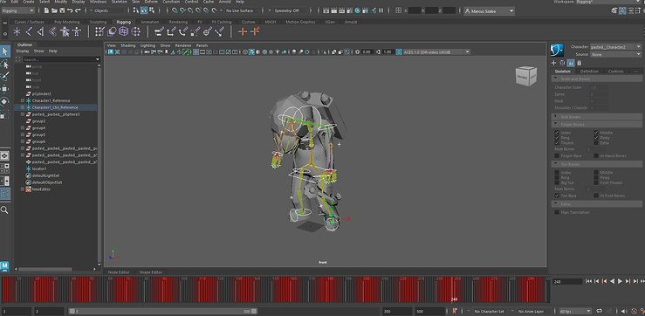Screen dimensions: 645x316
Task: Click the Create Lattice shelf icon
Action: pos(123,31)
